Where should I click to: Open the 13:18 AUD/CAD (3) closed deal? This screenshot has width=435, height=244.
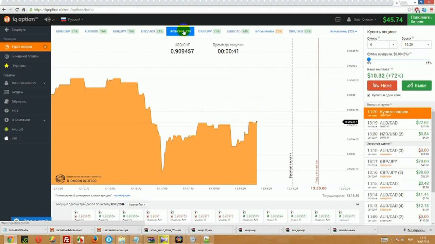click(x=397, y=152)
